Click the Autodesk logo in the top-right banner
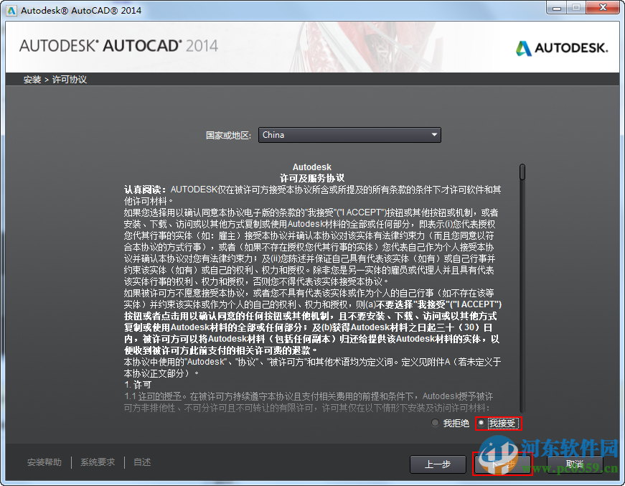The height and width of the screenshot is (486, 625). [562, 47]
